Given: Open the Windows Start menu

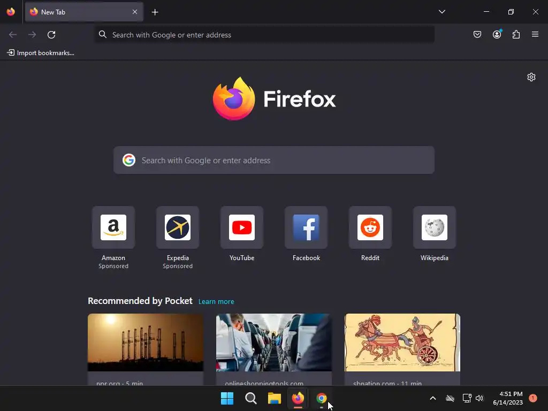Looking at the screenshot, I should pyautogui.click(x=227, y=398).
